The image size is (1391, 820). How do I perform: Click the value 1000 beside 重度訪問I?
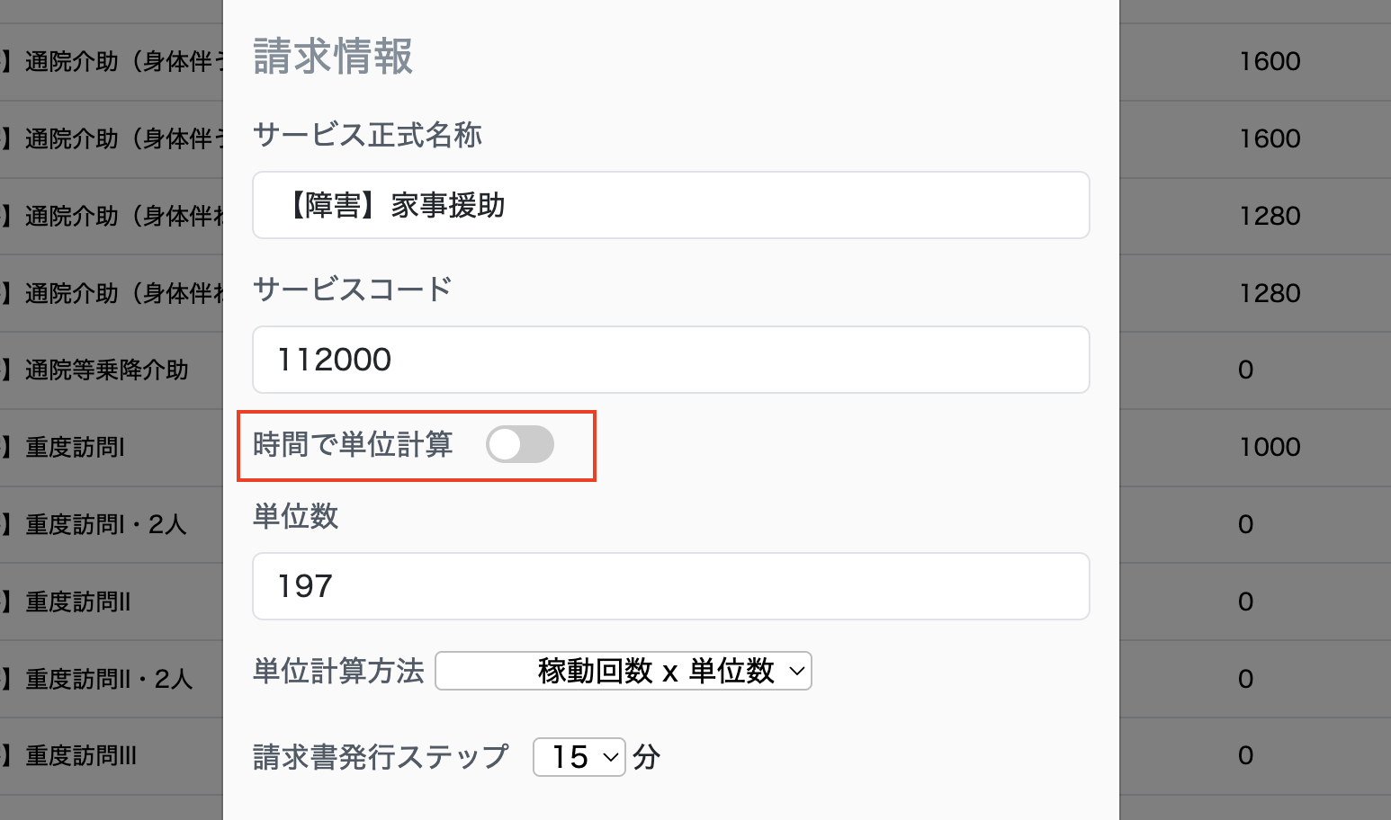pyautogui.click(x=1270, y=447)
